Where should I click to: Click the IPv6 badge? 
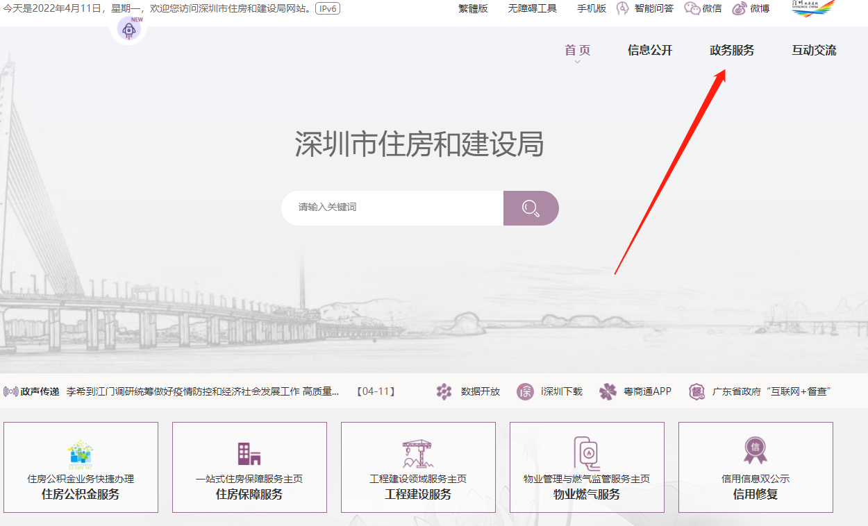point(327,8)
